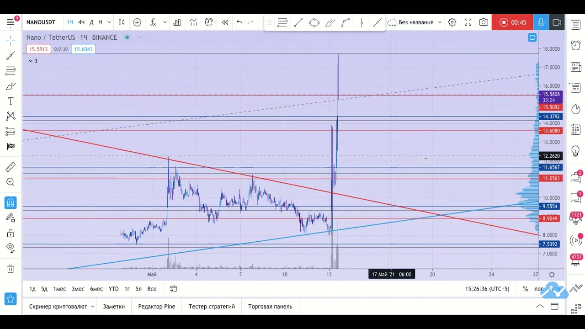Maximize the bottom panel
Viewport: 585px width, 329px height.
(x=554, y=307)
